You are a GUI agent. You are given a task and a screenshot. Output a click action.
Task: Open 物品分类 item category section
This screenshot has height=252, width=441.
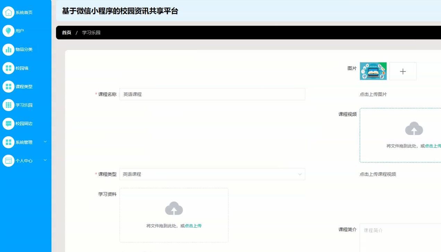coord(9,49)
